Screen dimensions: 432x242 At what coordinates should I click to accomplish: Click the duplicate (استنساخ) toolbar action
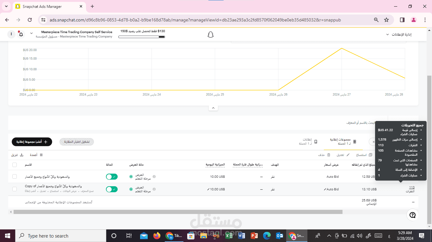pyautogui.click(x=364, y=155)
